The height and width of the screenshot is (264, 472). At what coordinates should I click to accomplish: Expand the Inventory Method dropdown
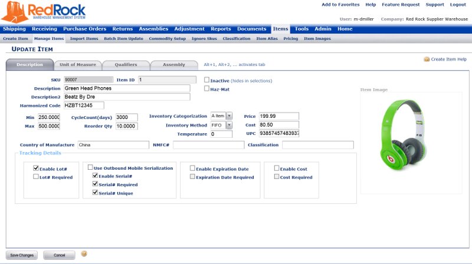coord(229,125)
